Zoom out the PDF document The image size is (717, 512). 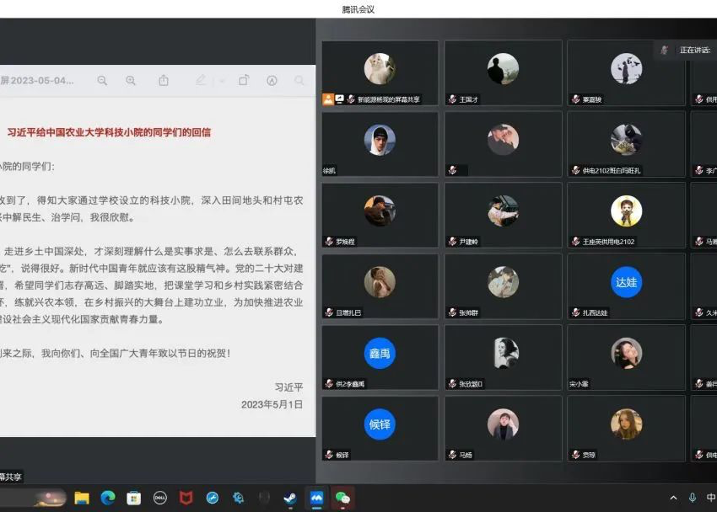coord(102,80)
